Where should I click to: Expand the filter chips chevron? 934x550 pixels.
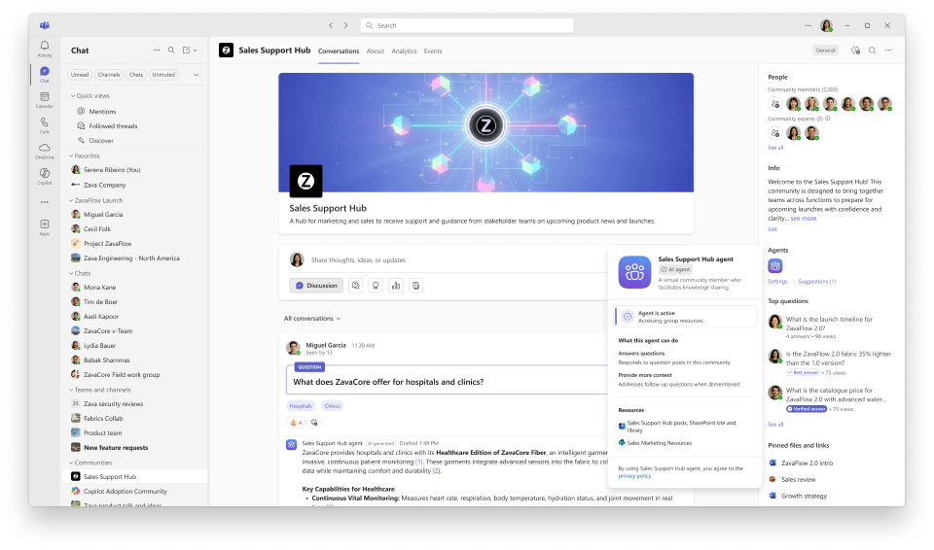click(x=196, y=75)
